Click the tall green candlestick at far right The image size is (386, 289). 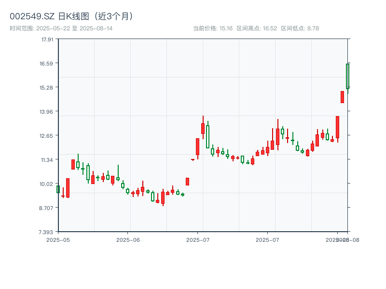[347, 76]
